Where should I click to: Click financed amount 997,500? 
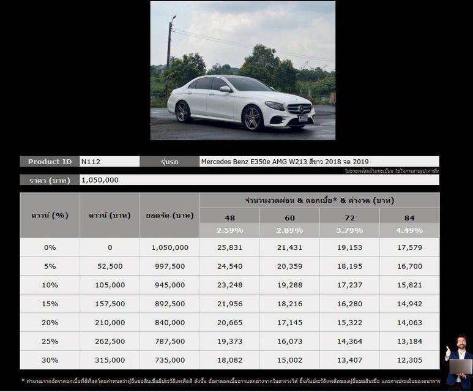point(170,266)
